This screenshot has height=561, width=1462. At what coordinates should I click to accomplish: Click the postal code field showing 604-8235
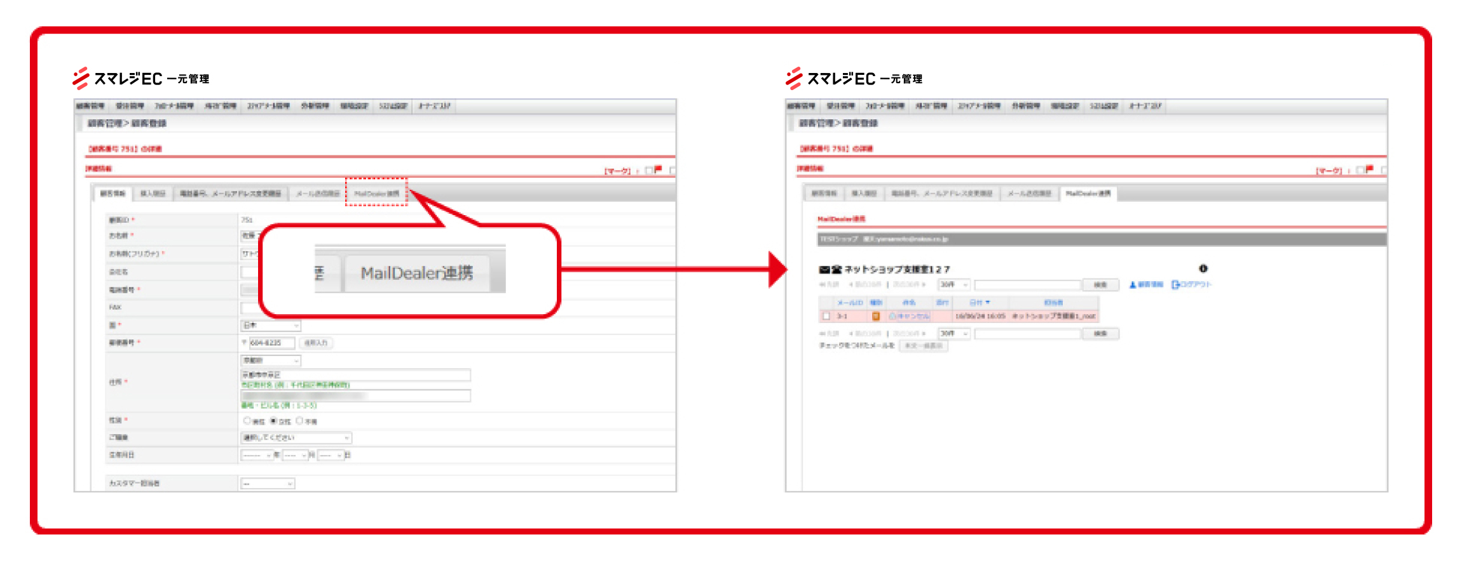[x=272, y=343]
